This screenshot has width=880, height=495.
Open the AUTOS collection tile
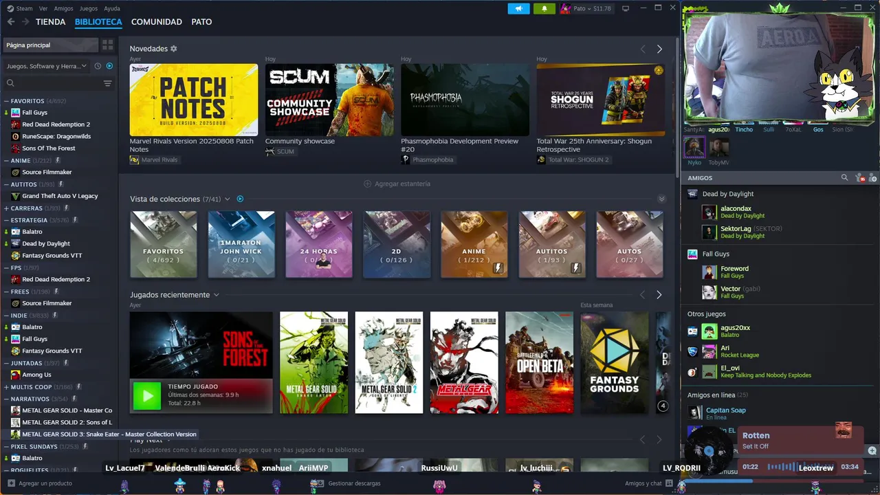coord(630,244)
